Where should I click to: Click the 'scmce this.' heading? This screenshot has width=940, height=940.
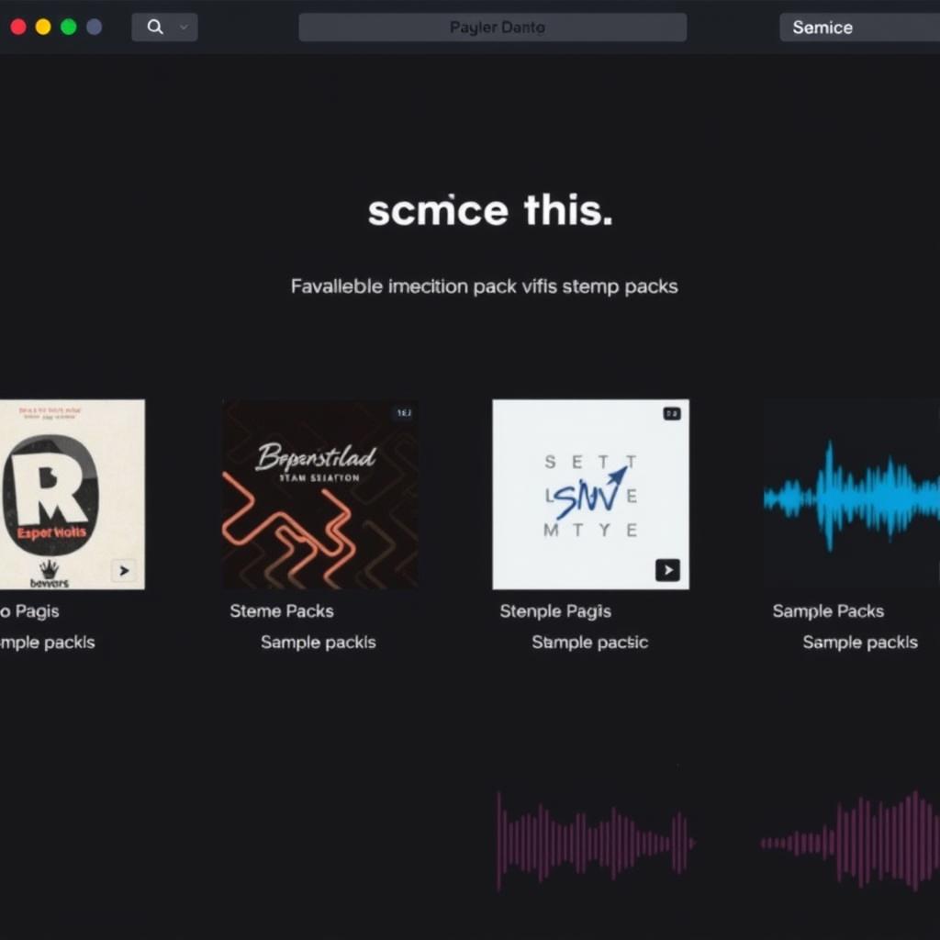pyautogui.click(x=490, y=210)
